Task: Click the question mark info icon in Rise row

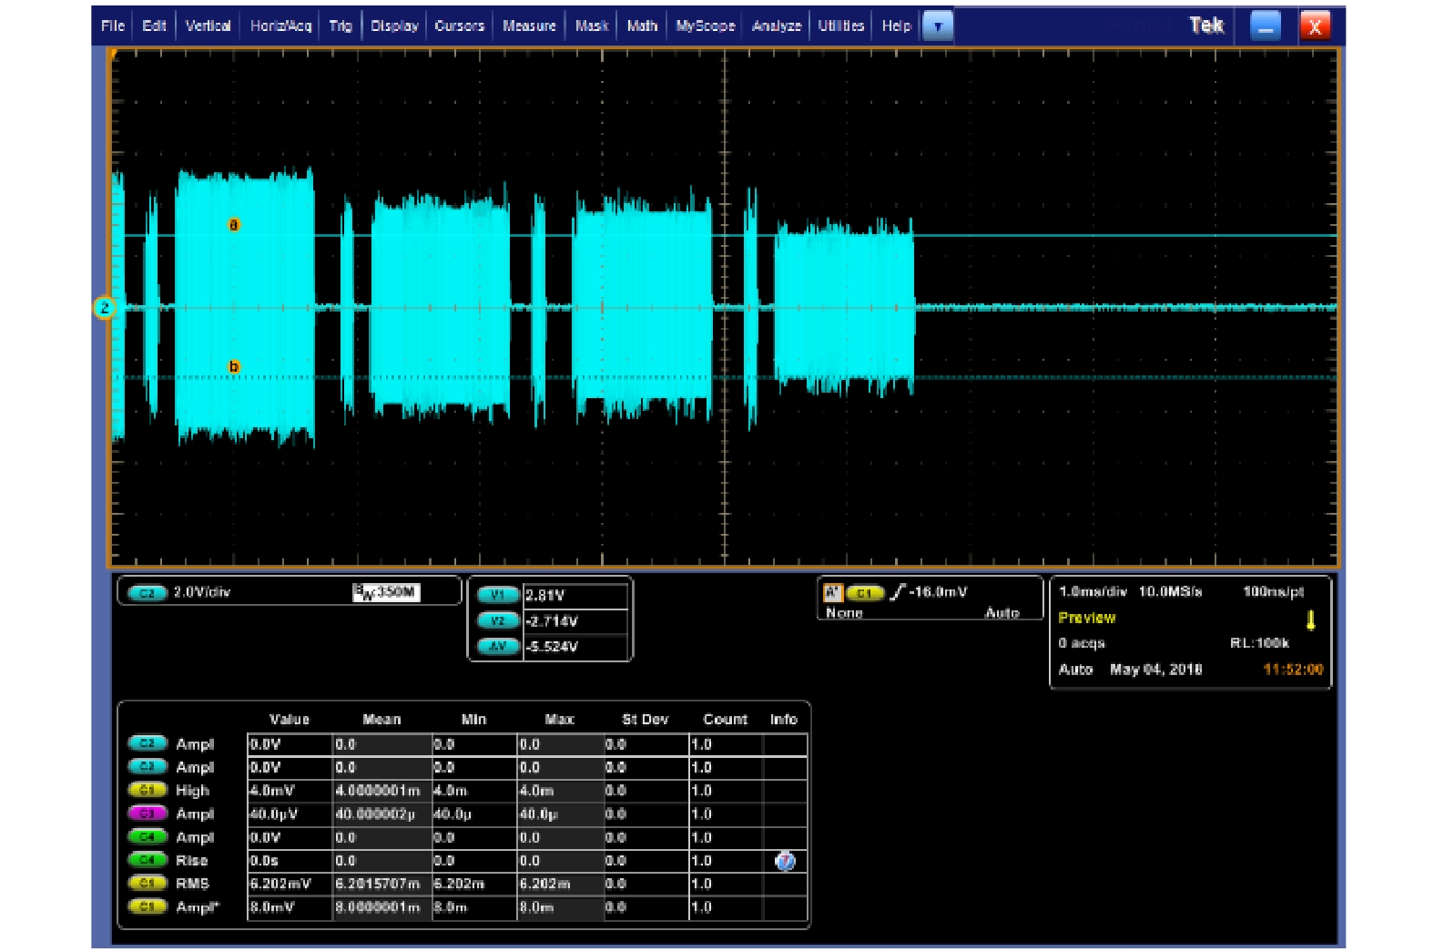Action: pyautogui.click(x=784, y=861)
